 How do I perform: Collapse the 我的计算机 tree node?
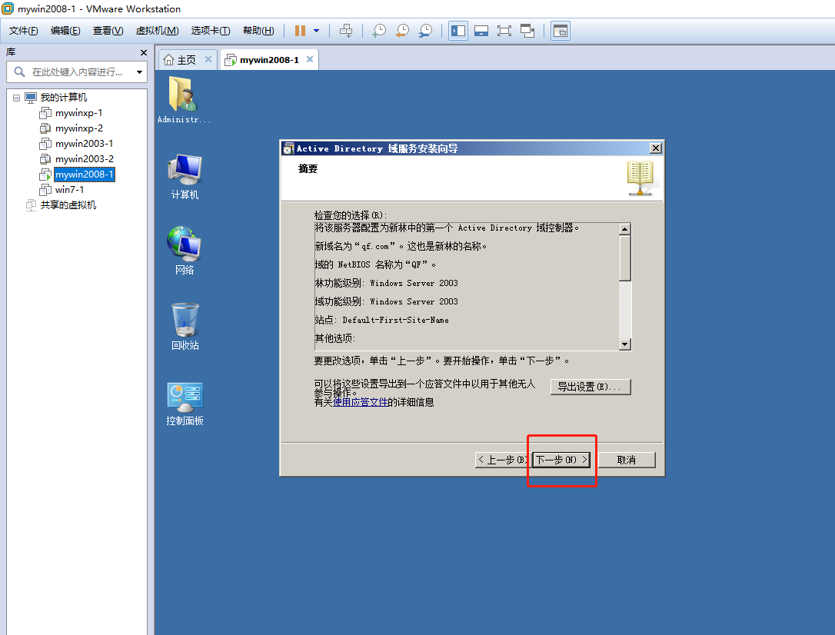pos(16,98)
